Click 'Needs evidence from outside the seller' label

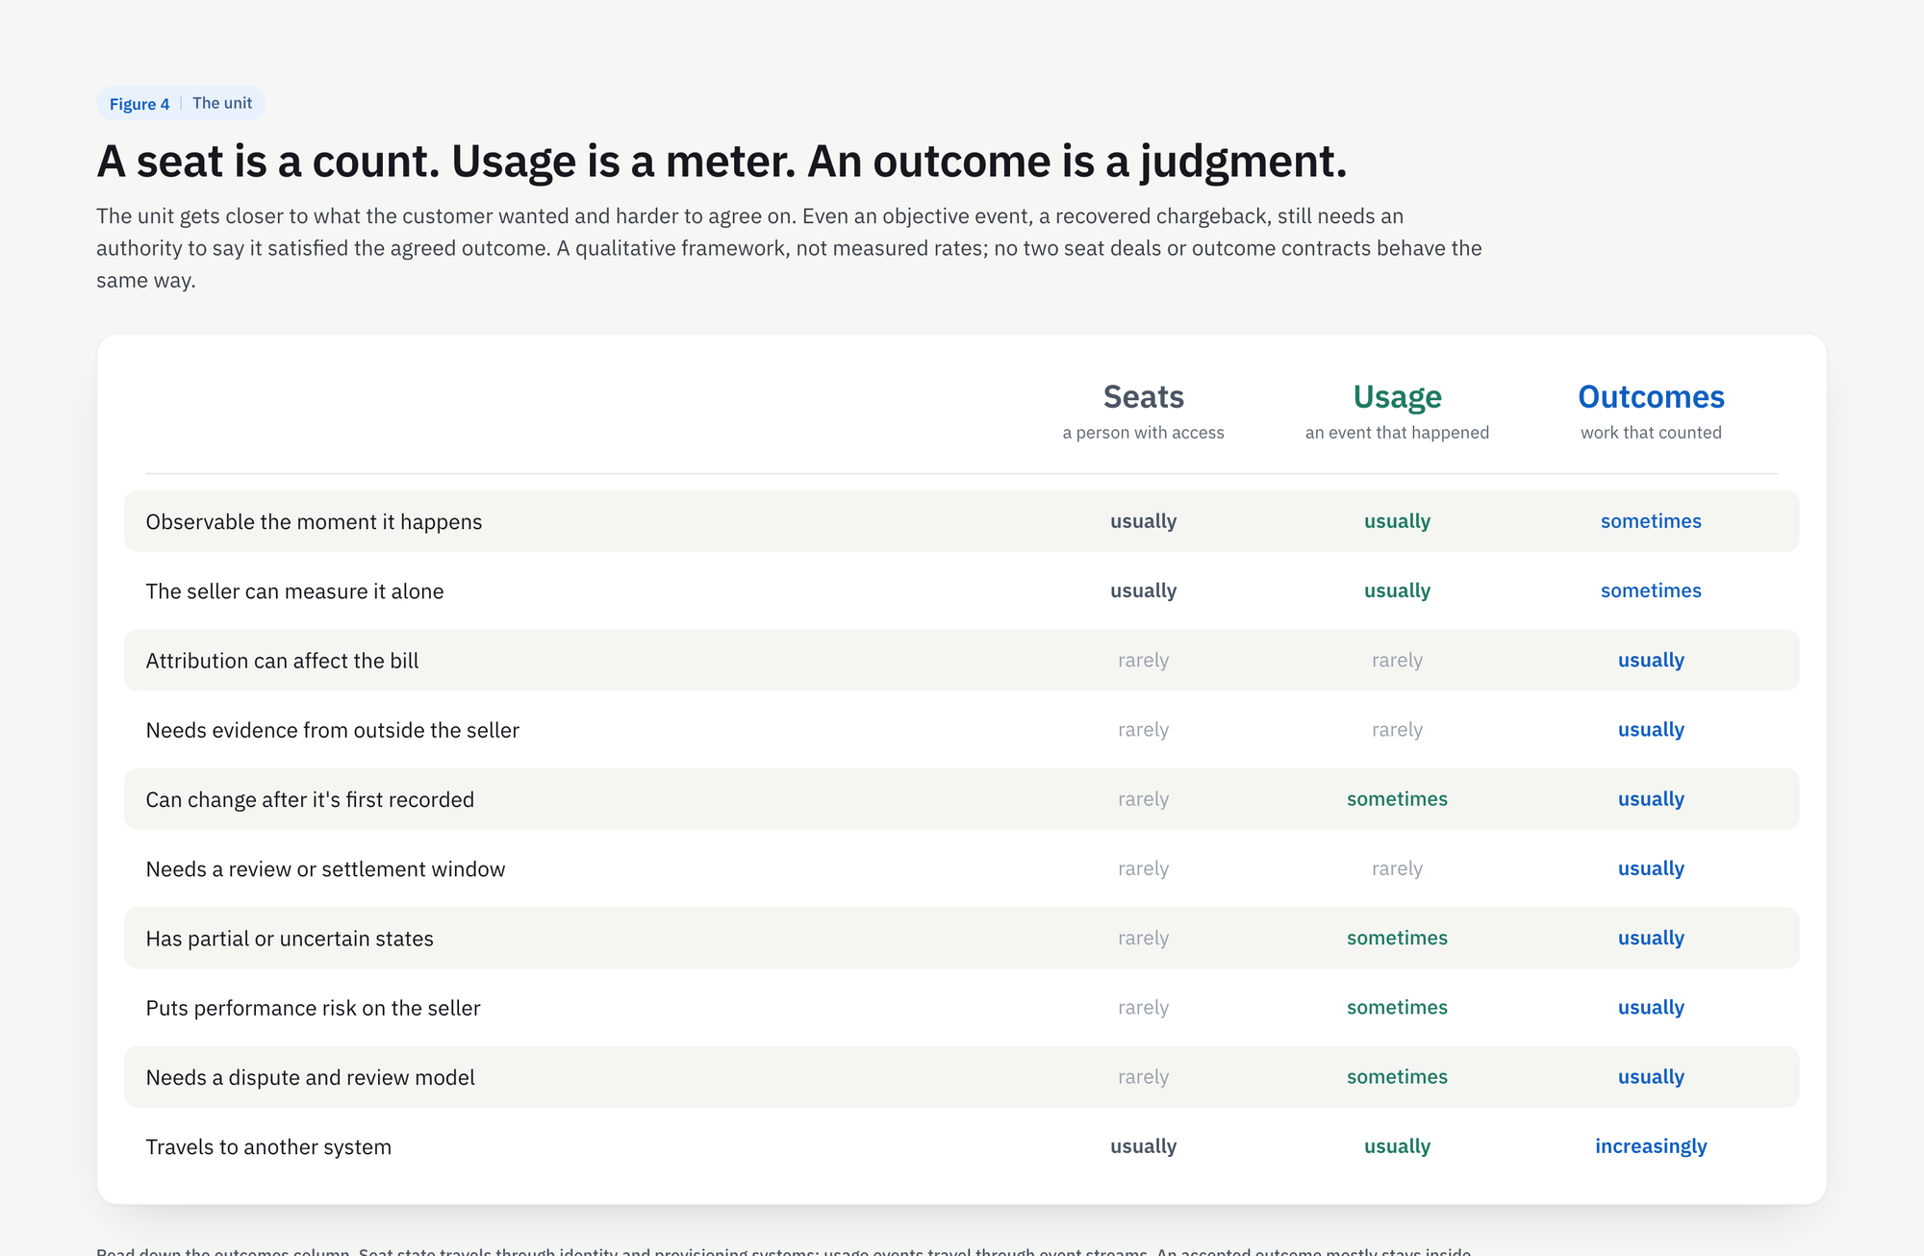pyautogui.click(x=332, y=730)
